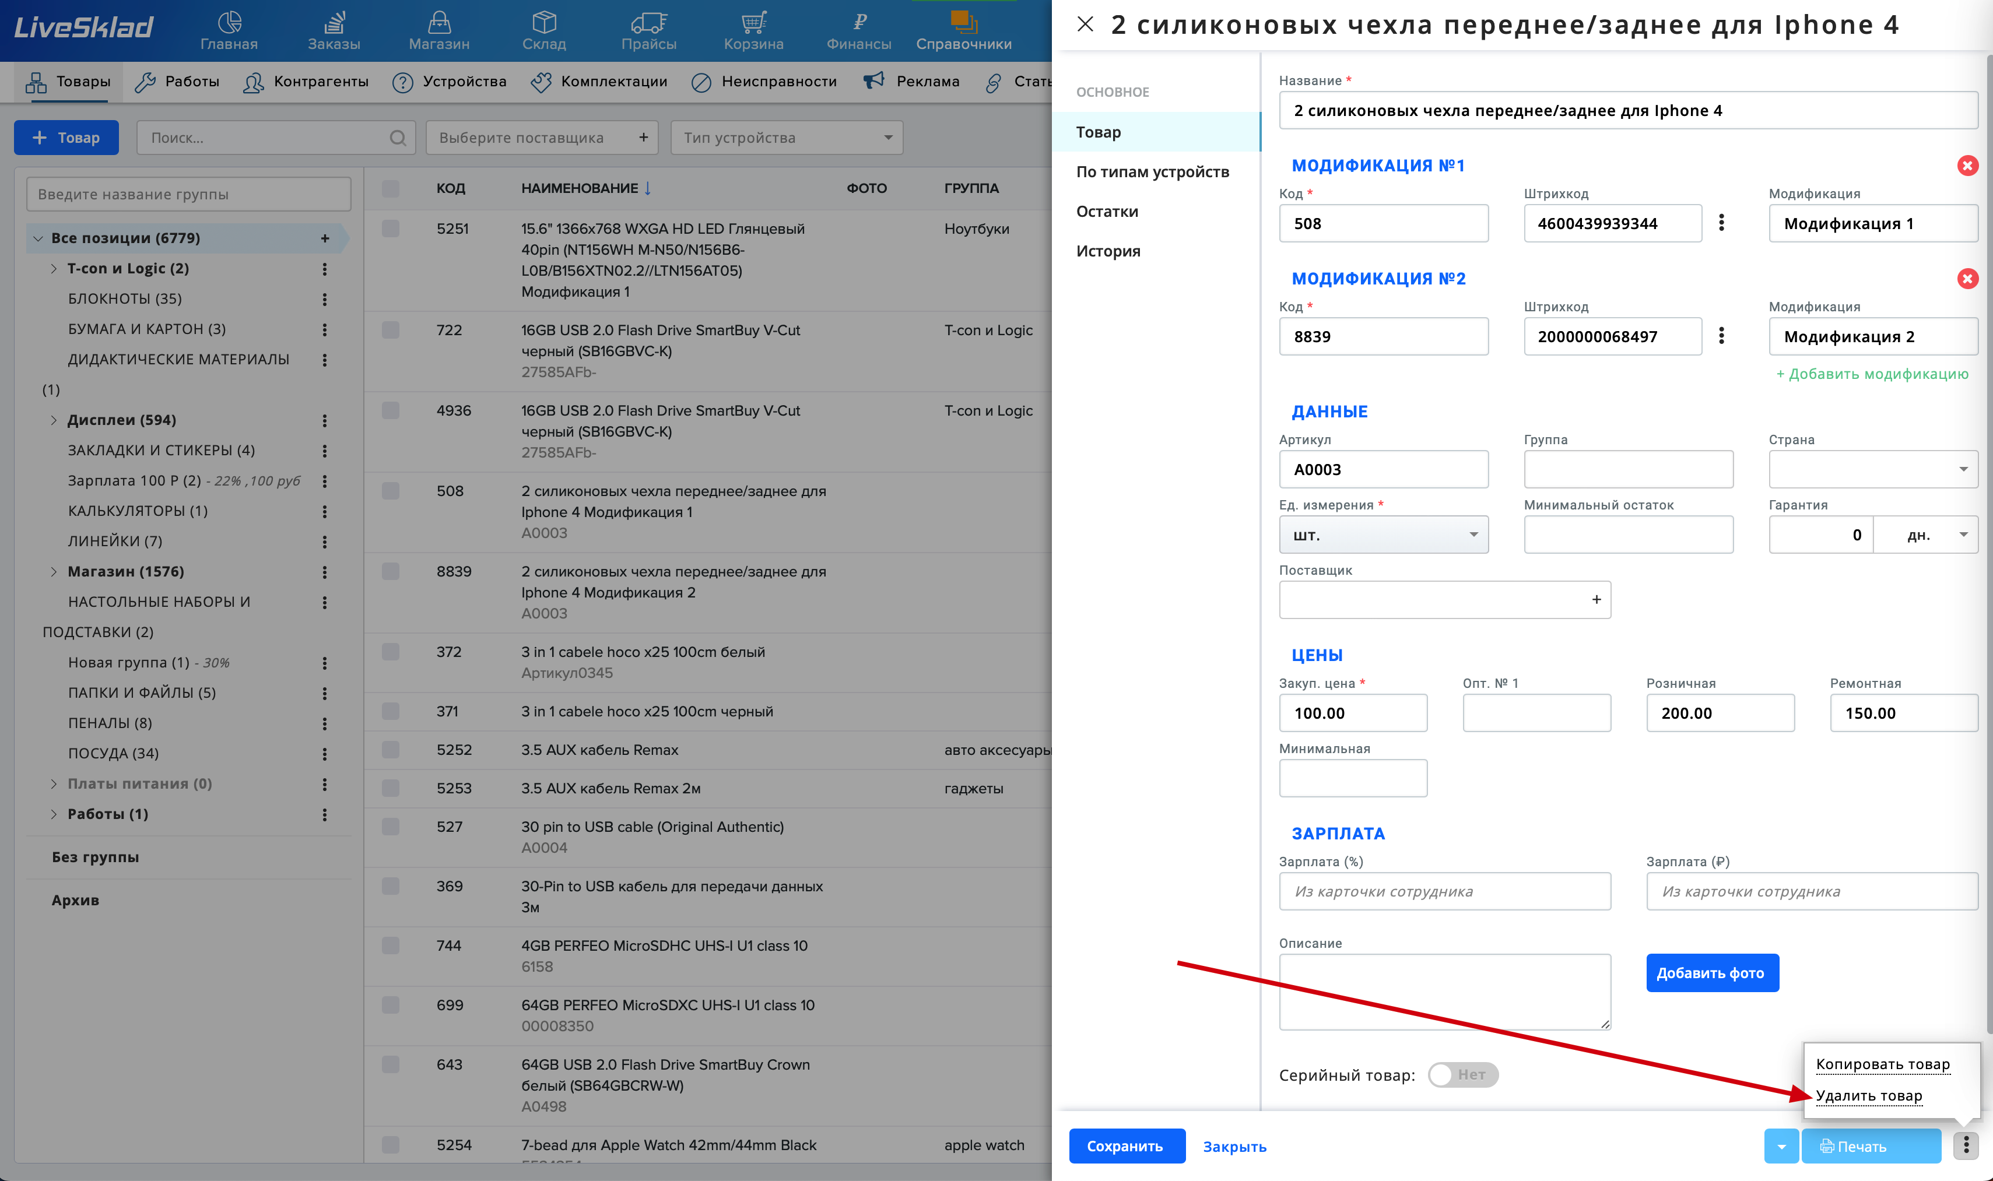Click the search magnifier icon
The image size is (1993, 1181).
click(x=398, y=138)
